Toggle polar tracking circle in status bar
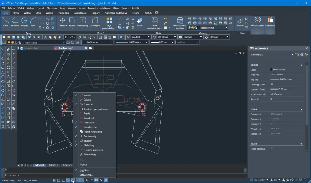The width and height of the screenshot is (311, 183). click(x=68, y=180)
